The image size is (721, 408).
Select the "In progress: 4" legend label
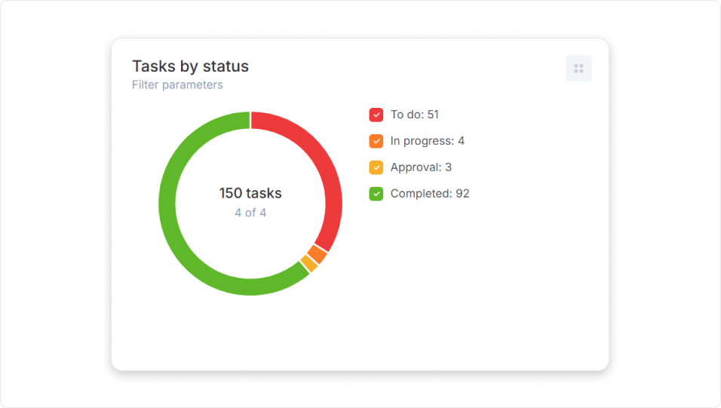coord(427,141)
